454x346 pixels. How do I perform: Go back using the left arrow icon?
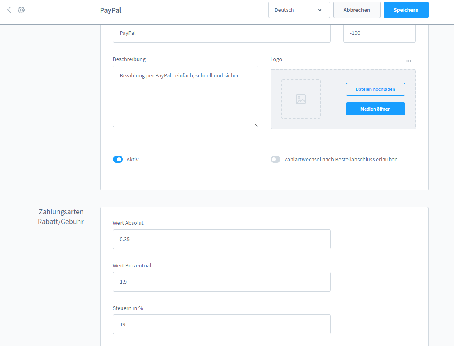click(9, 10)
